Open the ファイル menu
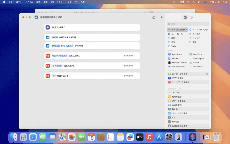230x144 pixels. click(29, 2)
